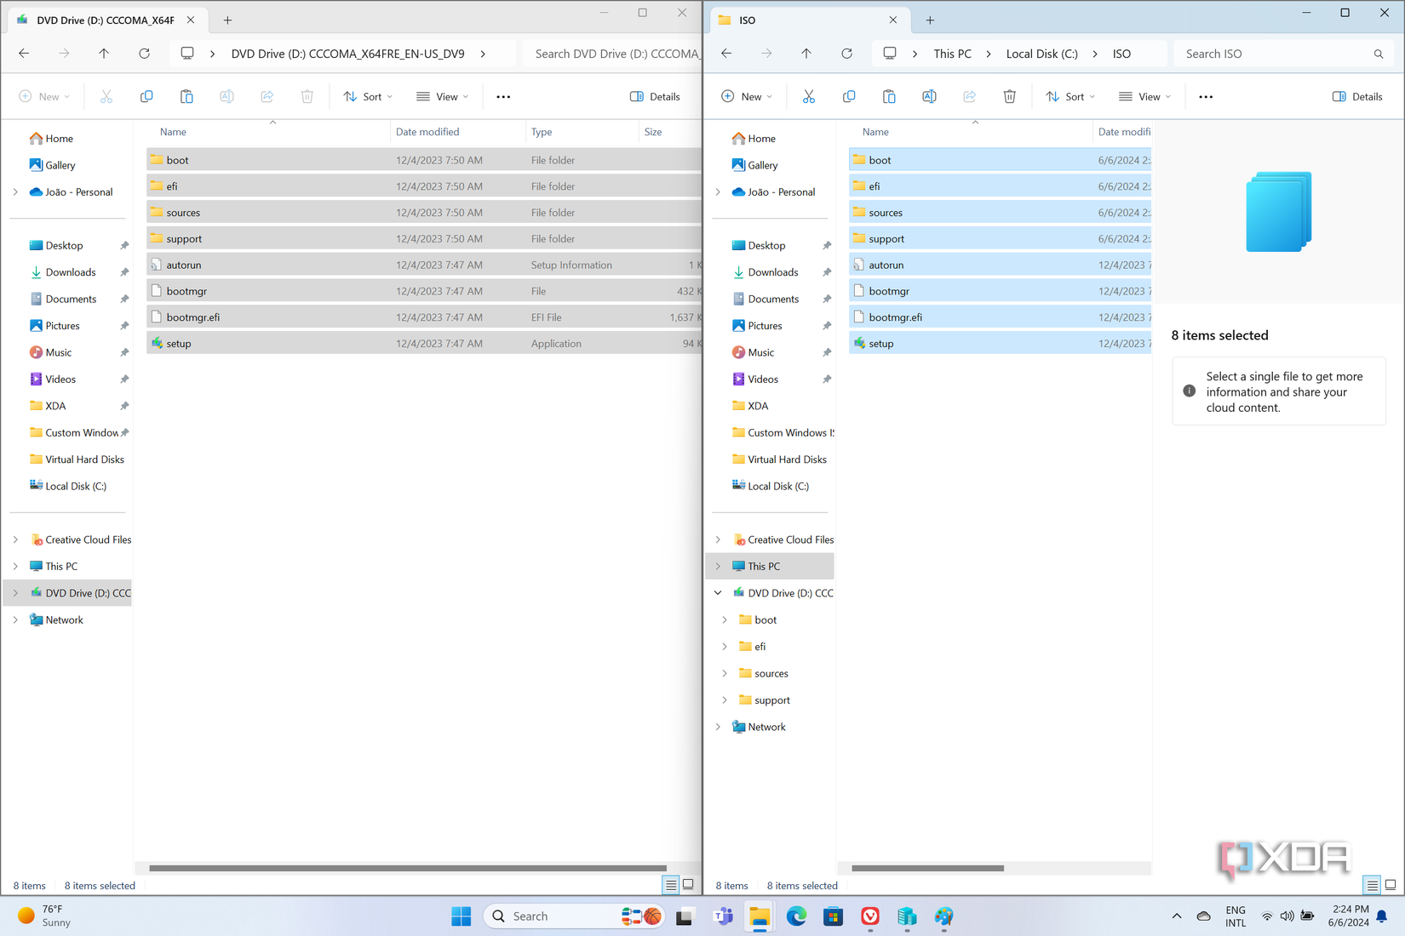Open the See more menu with the ellipsis

tap(1206, 96)
